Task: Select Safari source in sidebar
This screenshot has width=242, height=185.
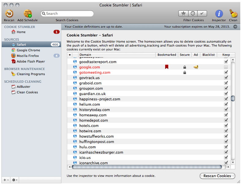Action: tap(31, 44)
